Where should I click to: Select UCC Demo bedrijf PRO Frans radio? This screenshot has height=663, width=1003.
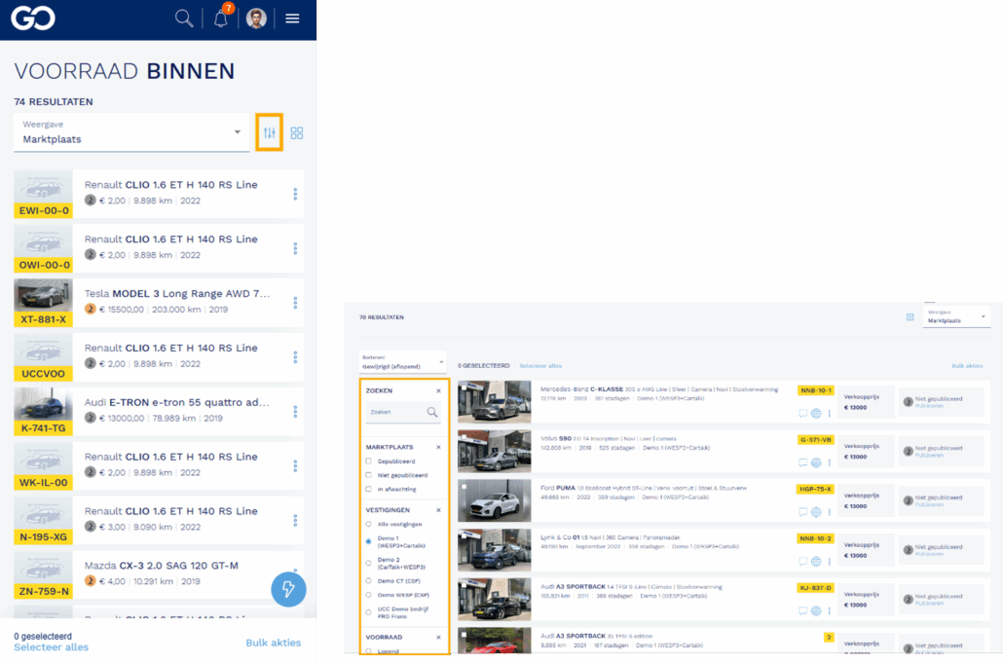[368, 612]
